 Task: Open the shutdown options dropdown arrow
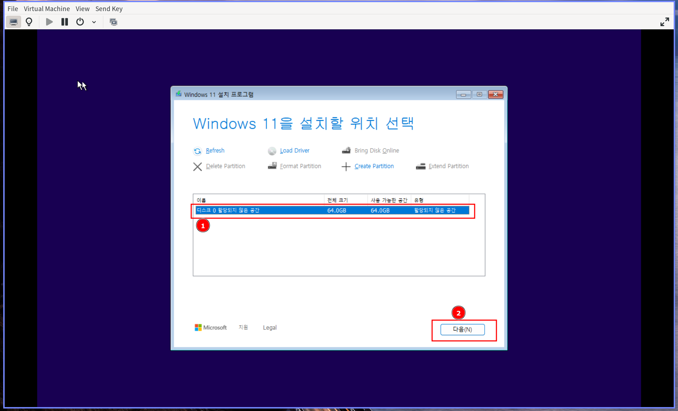click(x=94, y=22)
